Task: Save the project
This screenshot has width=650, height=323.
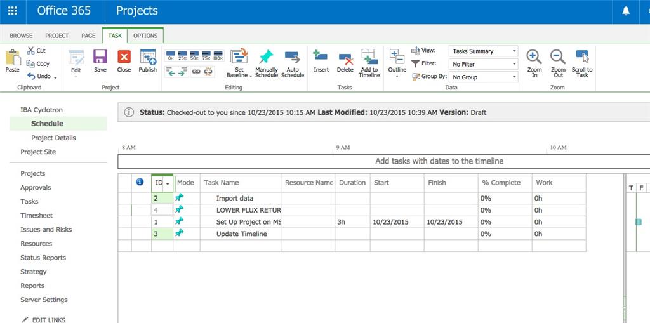Action: pyautogui.click(x=100, y=61)
